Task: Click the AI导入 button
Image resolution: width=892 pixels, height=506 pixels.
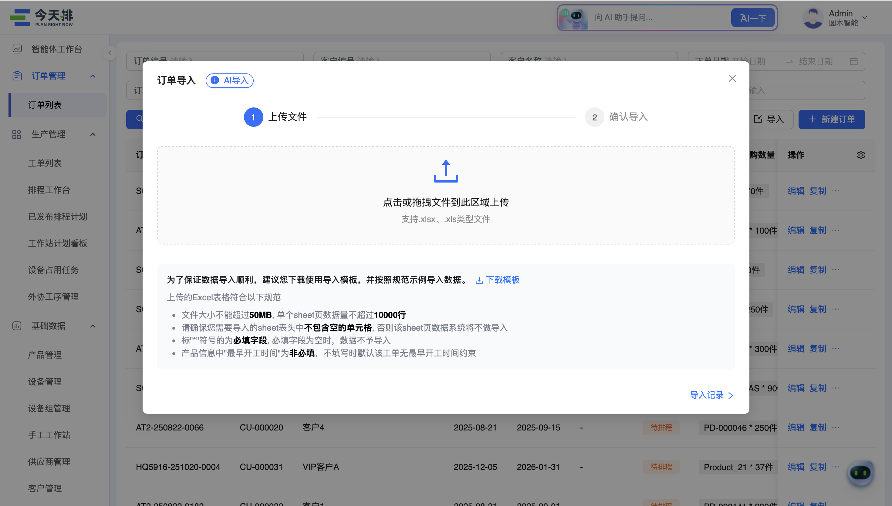Action: point(230,81)
